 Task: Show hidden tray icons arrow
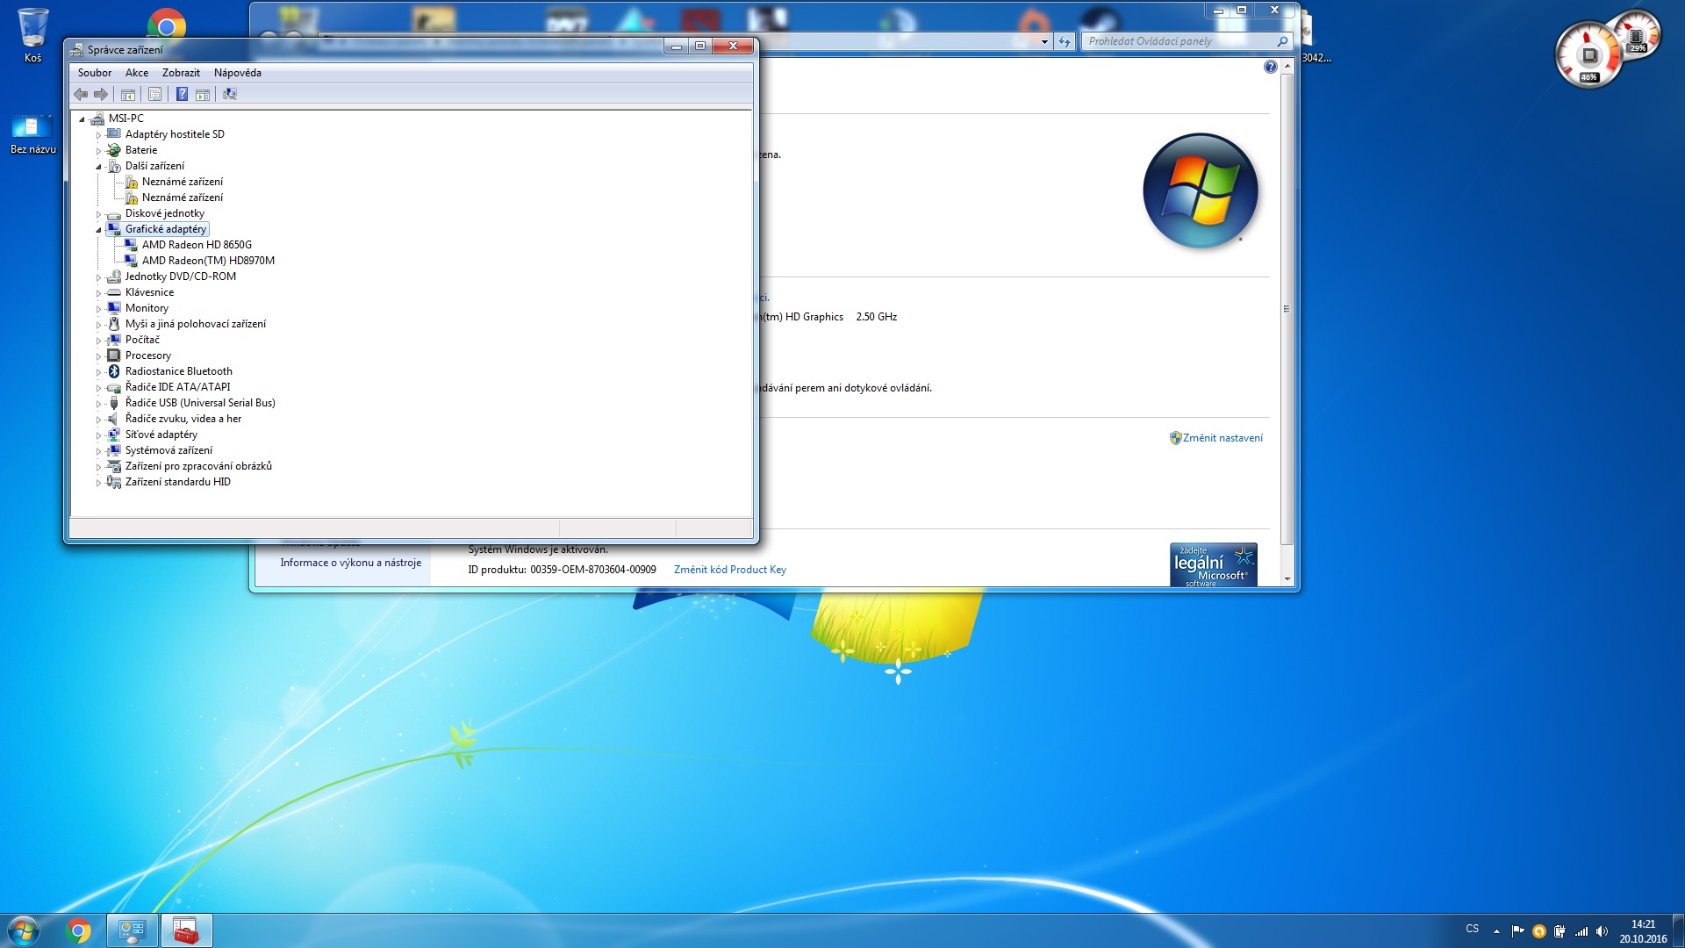pos(1496,930)
